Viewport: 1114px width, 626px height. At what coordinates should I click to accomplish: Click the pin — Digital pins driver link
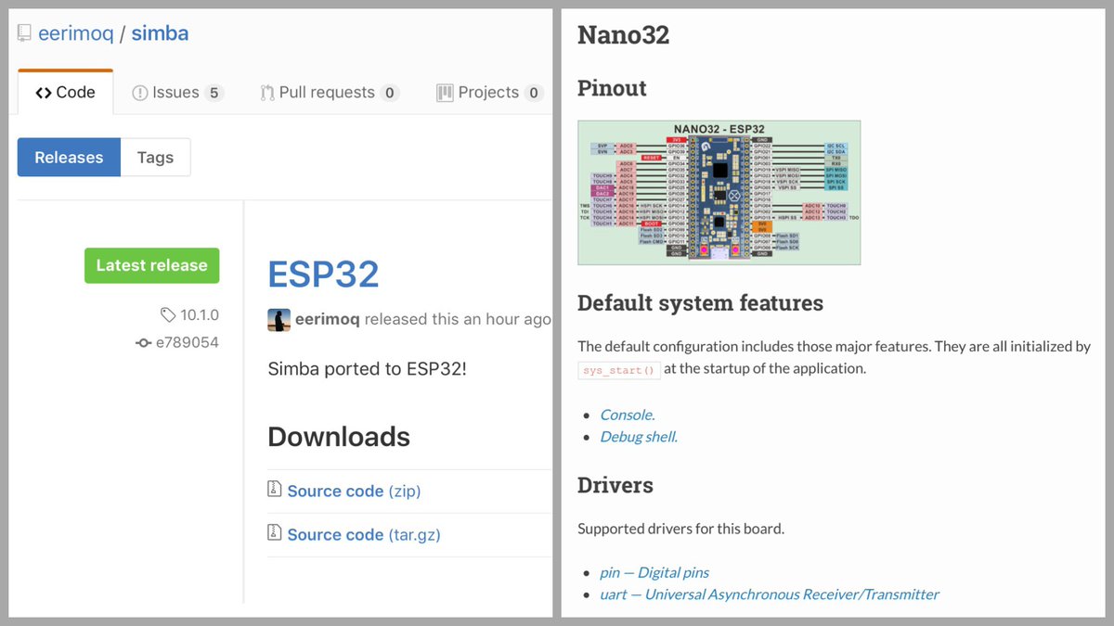click(x=654, y=572)
